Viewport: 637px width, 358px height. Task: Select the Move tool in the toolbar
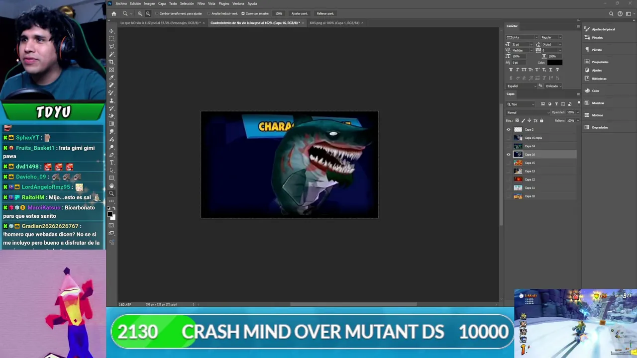click(x=111, y=31)
